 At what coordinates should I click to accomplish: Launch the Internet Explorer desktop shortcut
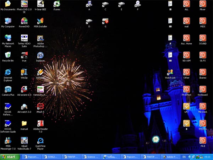coord(8,72)
